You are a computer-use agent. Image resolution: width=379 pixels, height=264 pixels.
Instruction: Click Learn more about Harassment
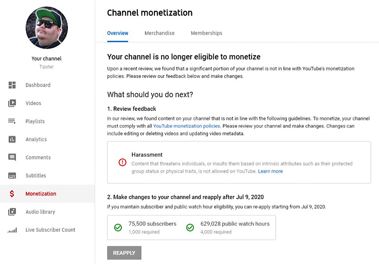coord(270,171)
